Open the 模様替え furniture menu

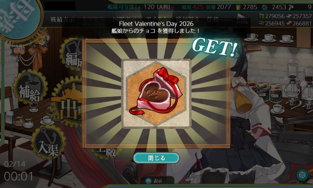point(188,19)
